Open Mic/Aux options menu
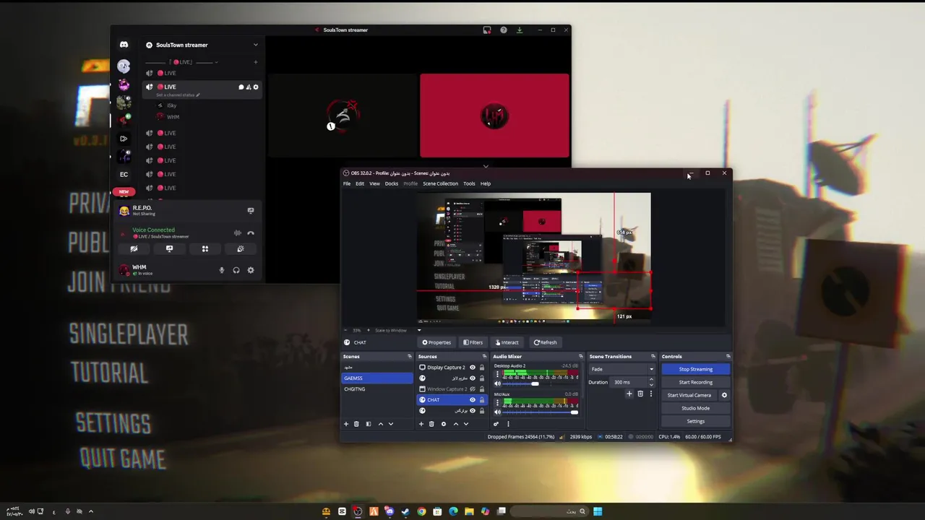 point(497,403)
